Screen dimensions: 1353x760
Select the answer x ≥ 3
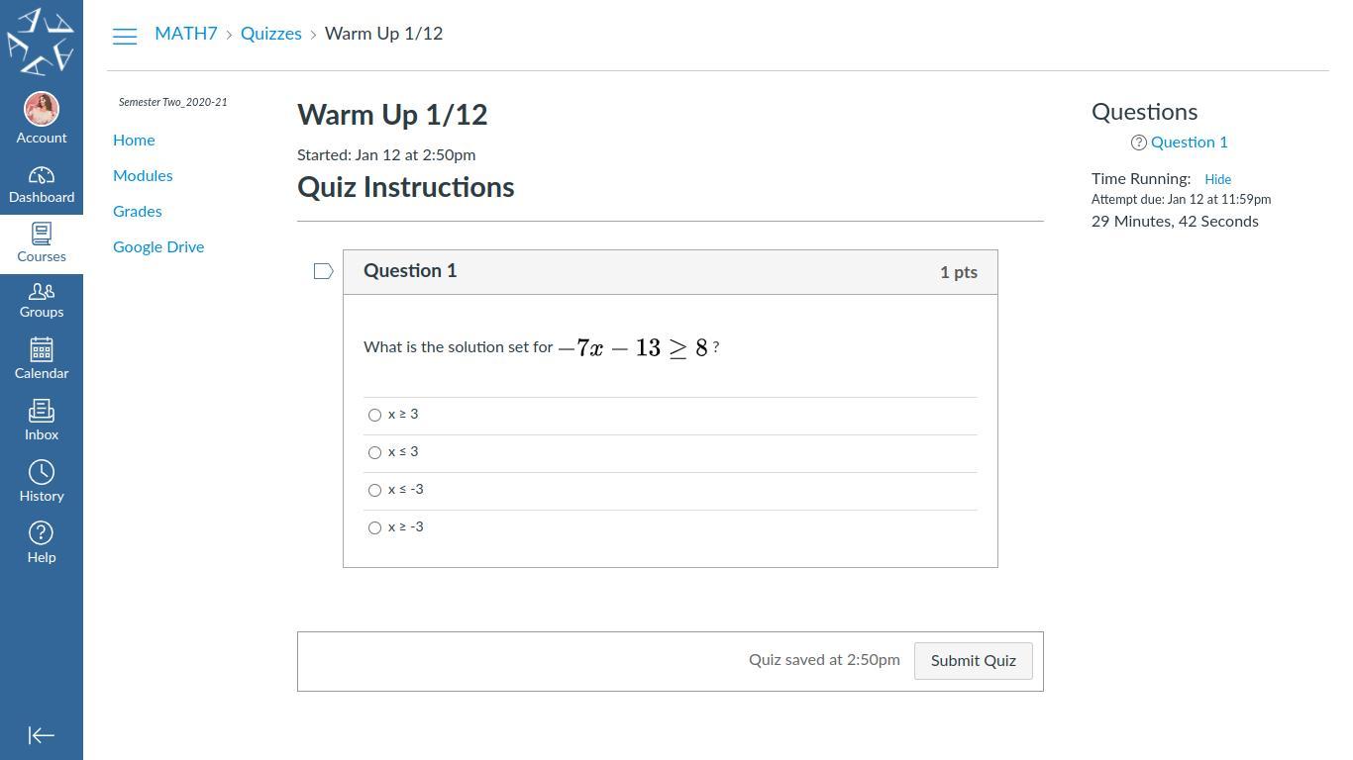point(374,416)
